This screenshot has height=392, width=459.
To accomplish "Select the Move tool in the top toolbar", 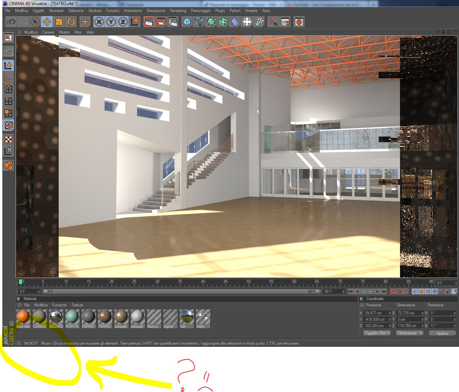I will [x=47, y=22].
